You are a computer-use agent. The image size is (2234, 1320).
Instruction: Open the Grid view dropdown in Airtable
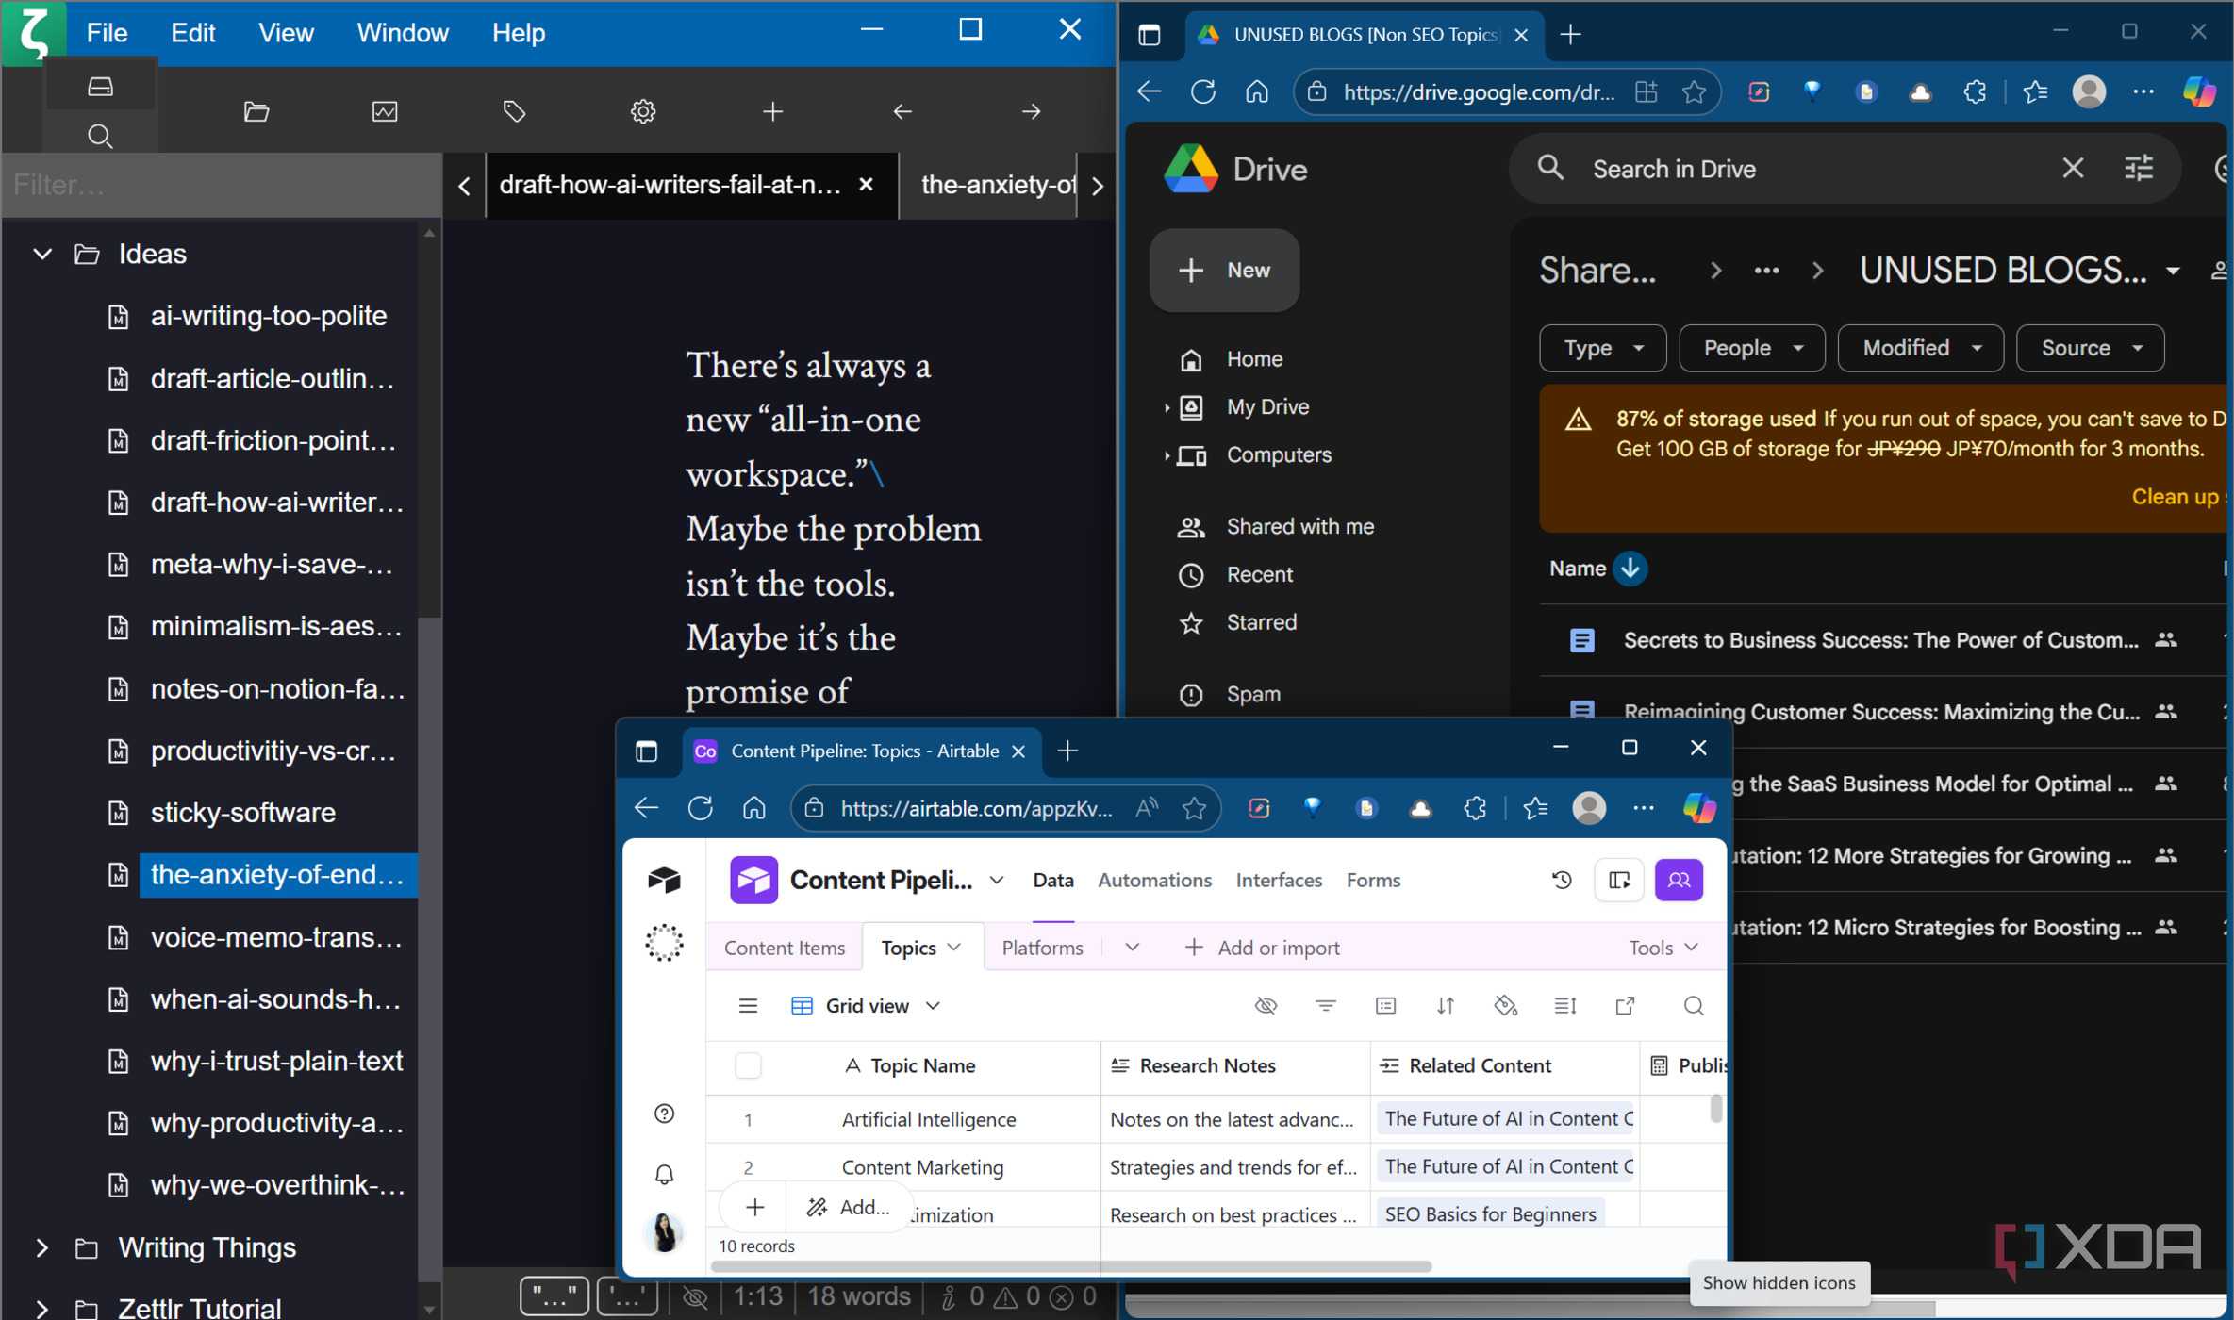[x=866, y=1006]
